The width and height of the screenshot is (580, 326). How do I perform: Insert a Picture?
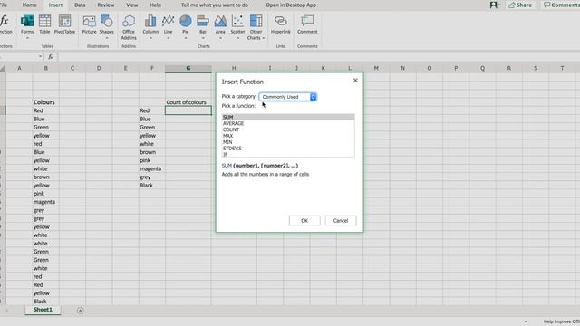(89, 24)
